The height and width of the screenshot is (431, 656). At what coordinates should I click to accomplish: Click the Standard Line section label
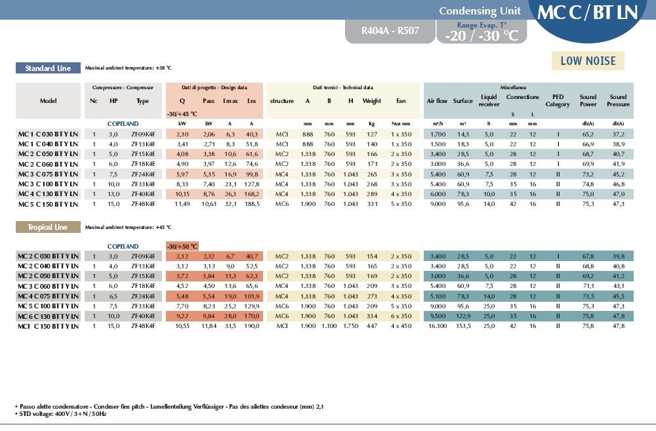48,68
